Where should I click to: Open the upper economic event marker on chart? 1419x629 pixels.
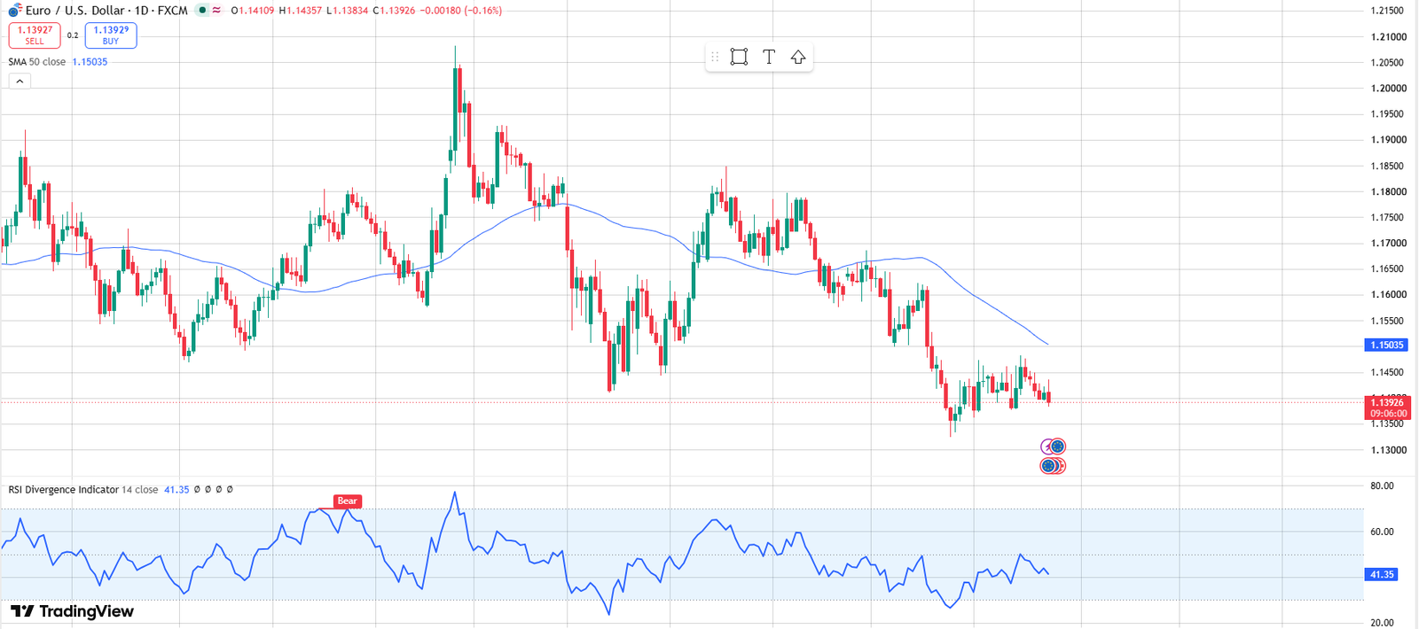pyautogui.click(x=1054, y=447)
